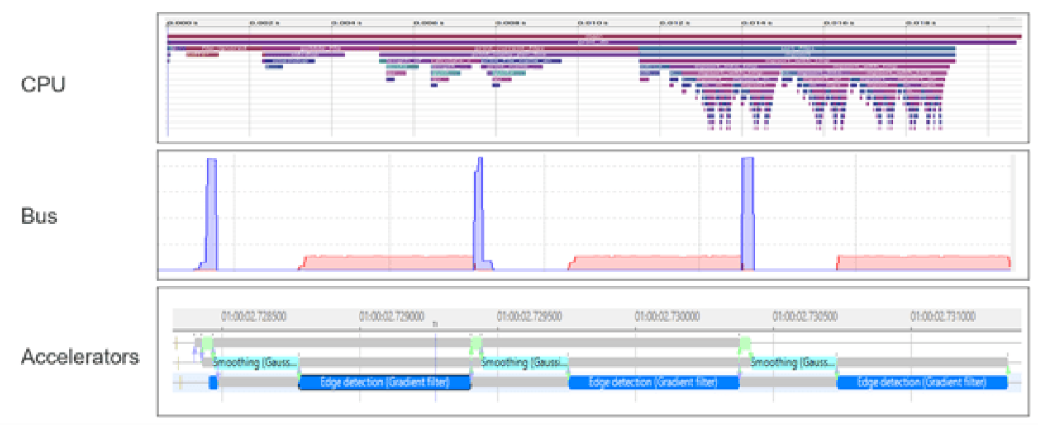Select the highlighted first Edge detection block
This screenshot has height=425, width=1038.
click(383, 383)
